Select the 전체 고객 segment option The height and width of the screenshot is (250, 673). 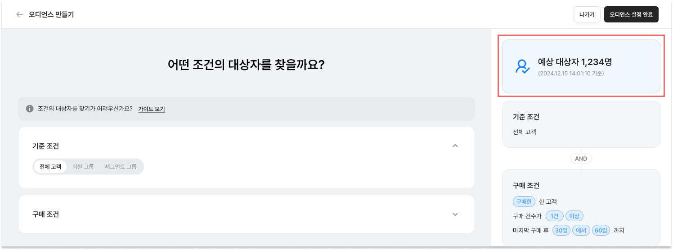tap(50, 167)
